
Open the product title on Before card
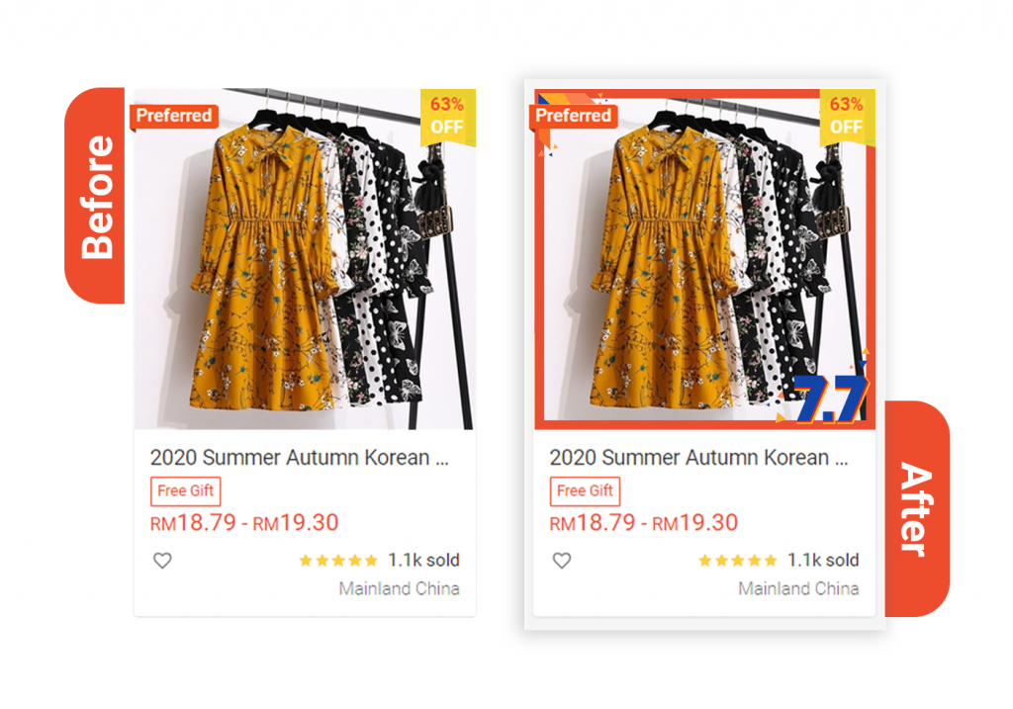pyautogui.click(x=299, y=457)
